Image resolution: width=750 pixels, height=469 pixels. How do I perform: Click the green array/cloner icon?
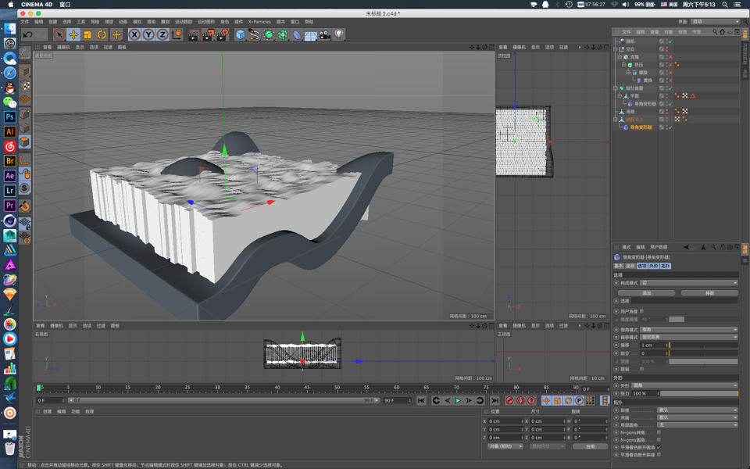tap(283, 34)
